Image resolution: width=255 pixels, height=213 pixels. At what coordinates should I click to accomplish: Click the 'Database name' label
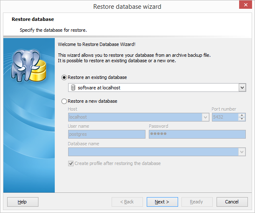84,144
